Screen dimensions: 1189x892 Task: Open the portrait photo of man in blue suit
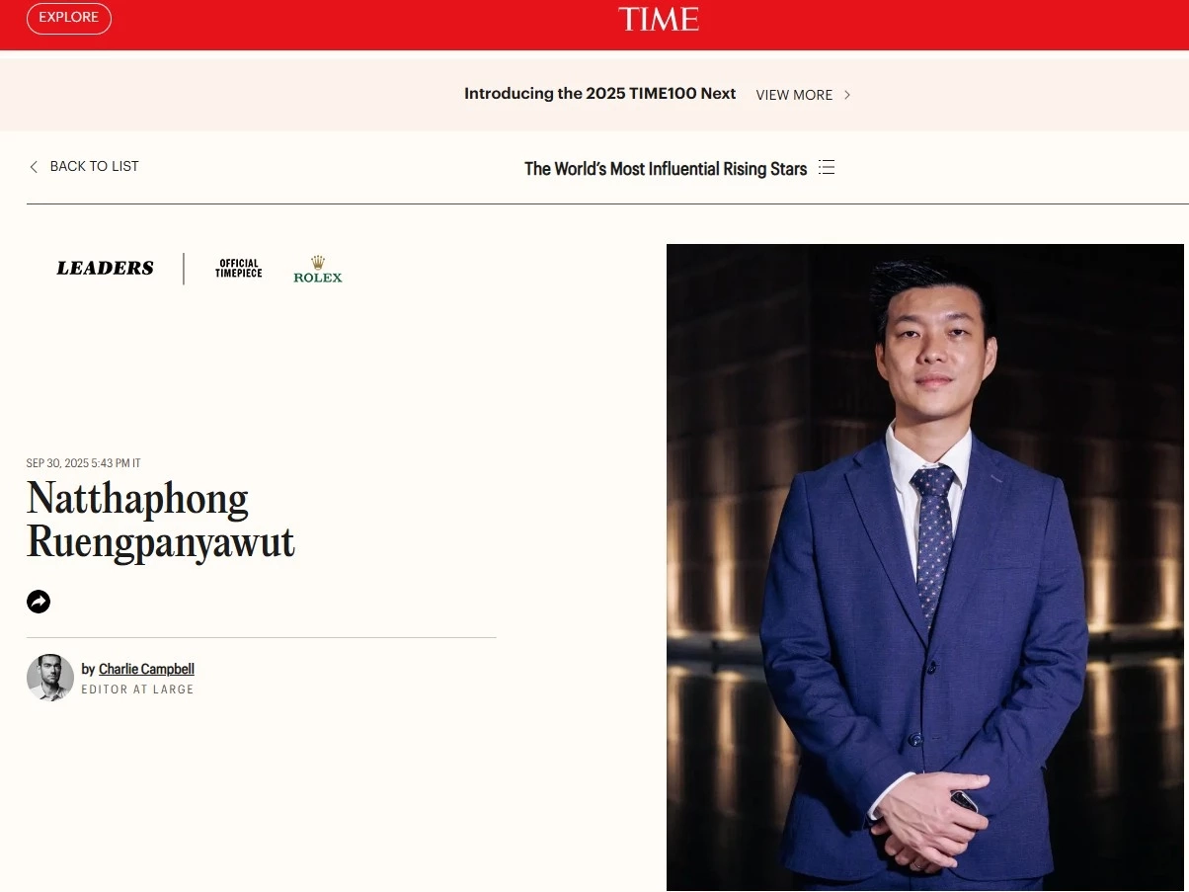925,567
